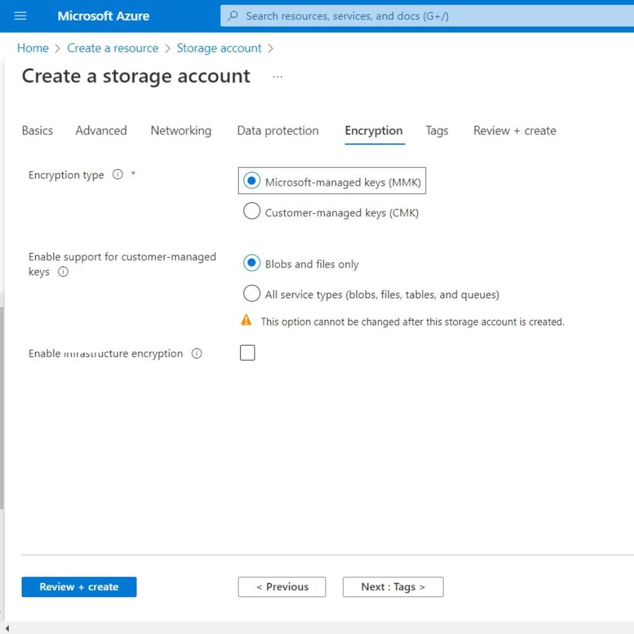Select Microsoft-managed keys (MMK) radio

(251, 181)
